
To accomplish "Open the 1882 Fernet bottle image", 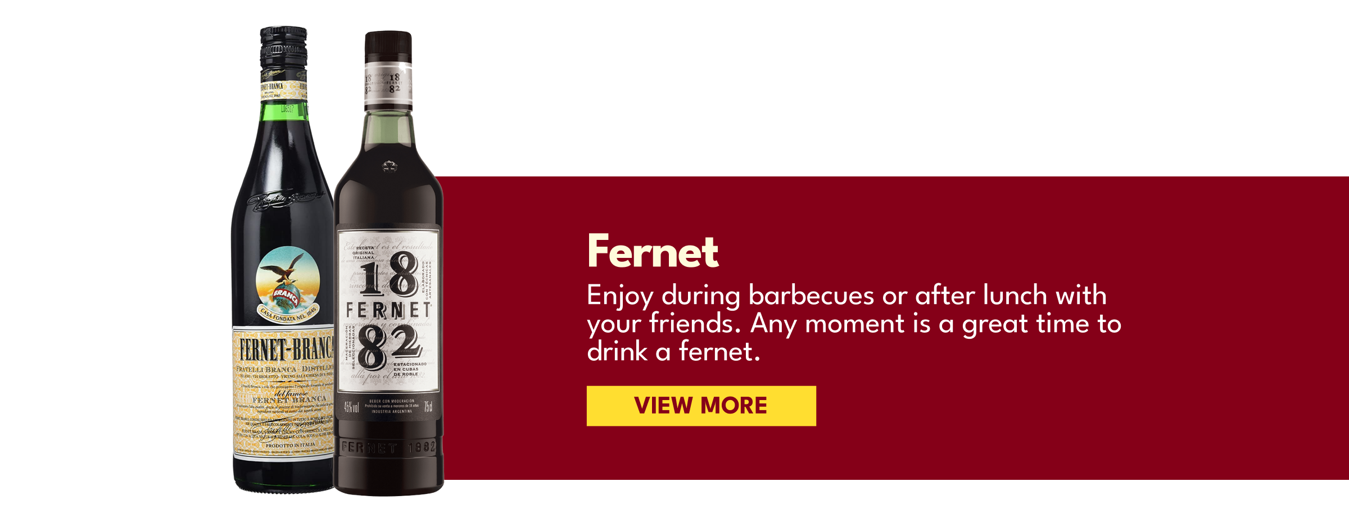I will pos(388,263).
